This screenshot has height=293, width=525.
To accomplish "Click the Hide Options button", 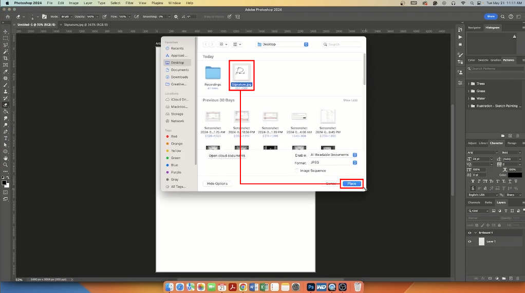I will click(x=217, y=183).
